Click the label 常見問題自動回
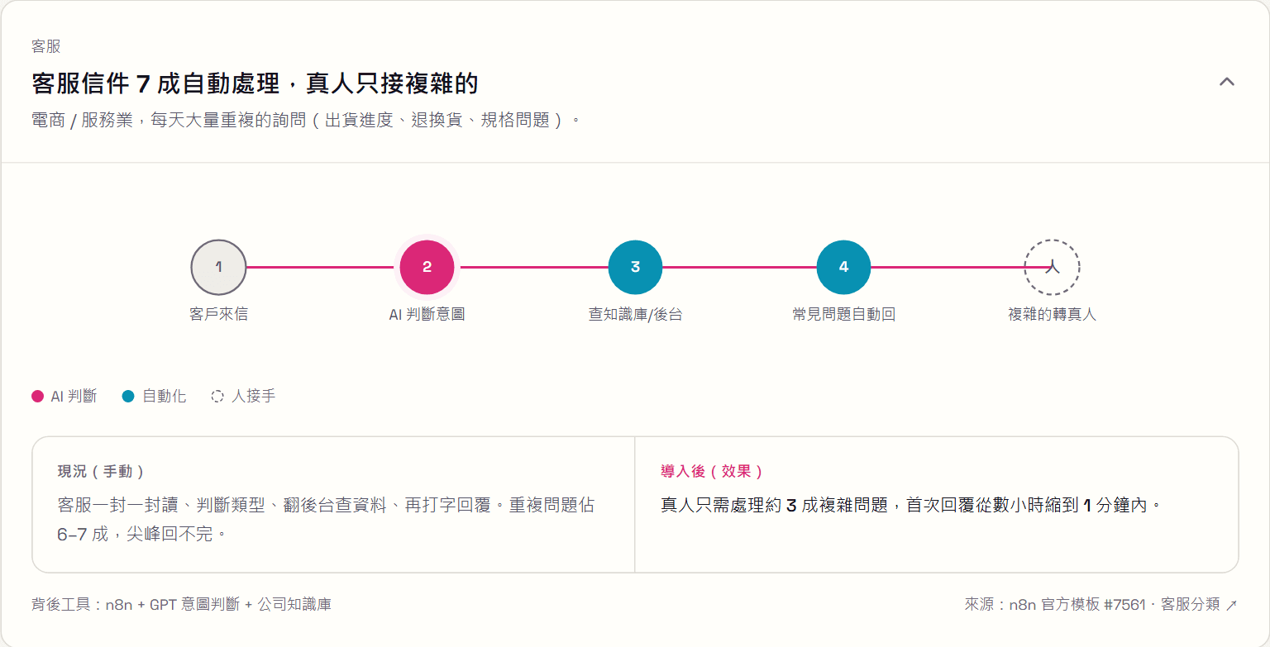 click(x=843, y=314)
